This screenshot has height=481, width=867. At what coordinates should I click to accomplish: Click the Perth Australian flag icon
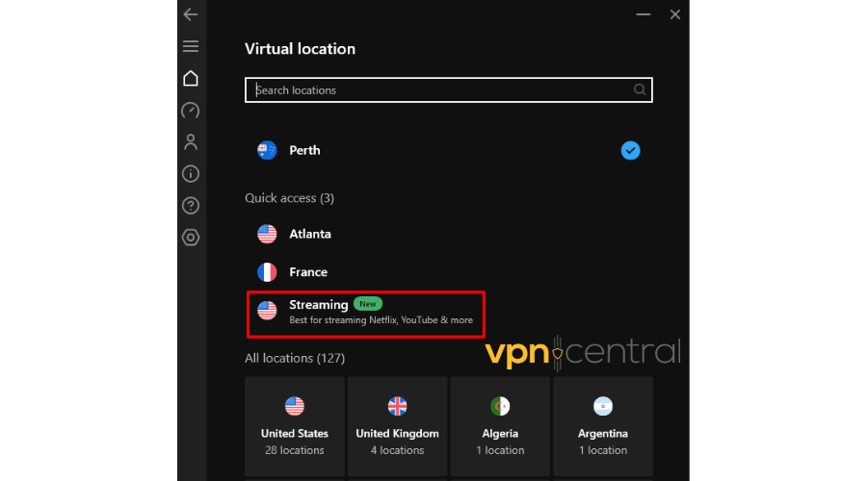click(267, 150)
